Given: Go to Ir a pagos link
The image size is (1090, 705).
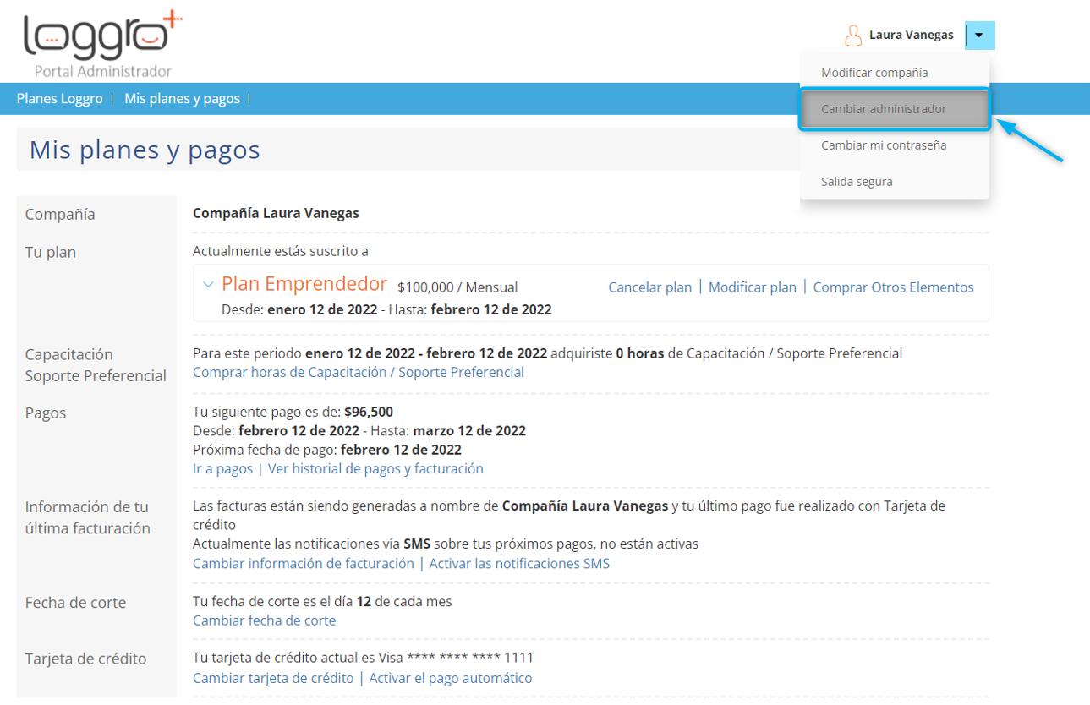Looking at the screenshot, I should (x=222, y=468).
